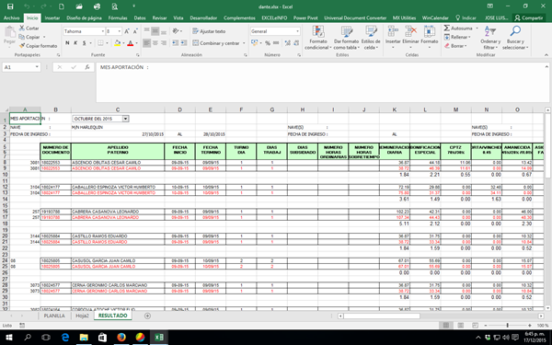Click the Compartir button

(528, 17)
